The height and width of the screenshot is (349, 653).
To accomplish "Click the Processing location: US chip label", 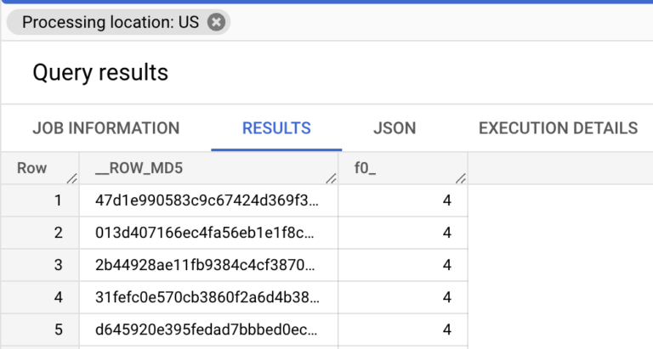I will (111, 22).
